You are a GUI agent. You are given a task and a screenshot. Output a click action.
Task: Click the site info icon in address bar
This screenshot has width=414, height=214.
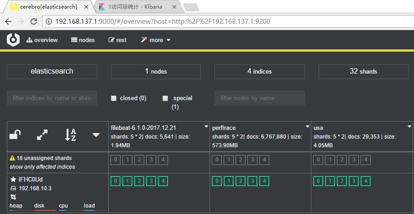coord(48,21)
